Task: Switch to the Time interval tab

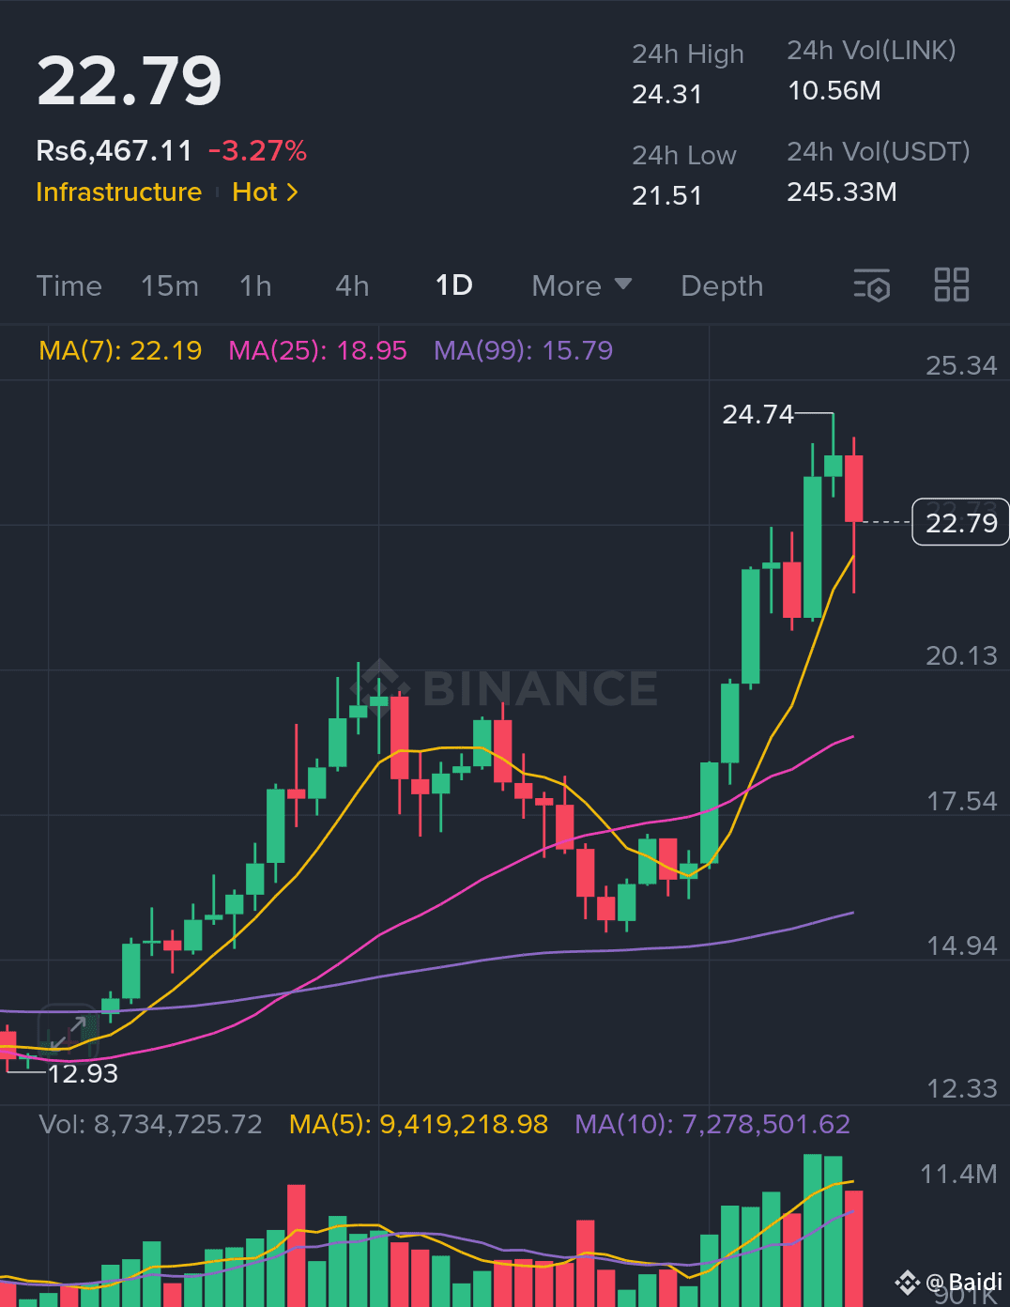Action: 69,285
